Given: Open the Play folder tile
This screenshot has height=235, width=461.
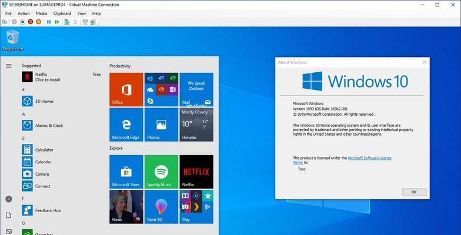Looking at the screenshot, I should (196, 207).
